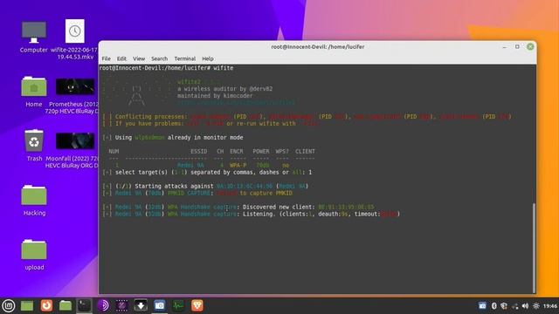Click the 'PMKID CAPTURE' status line

point(197,193)
